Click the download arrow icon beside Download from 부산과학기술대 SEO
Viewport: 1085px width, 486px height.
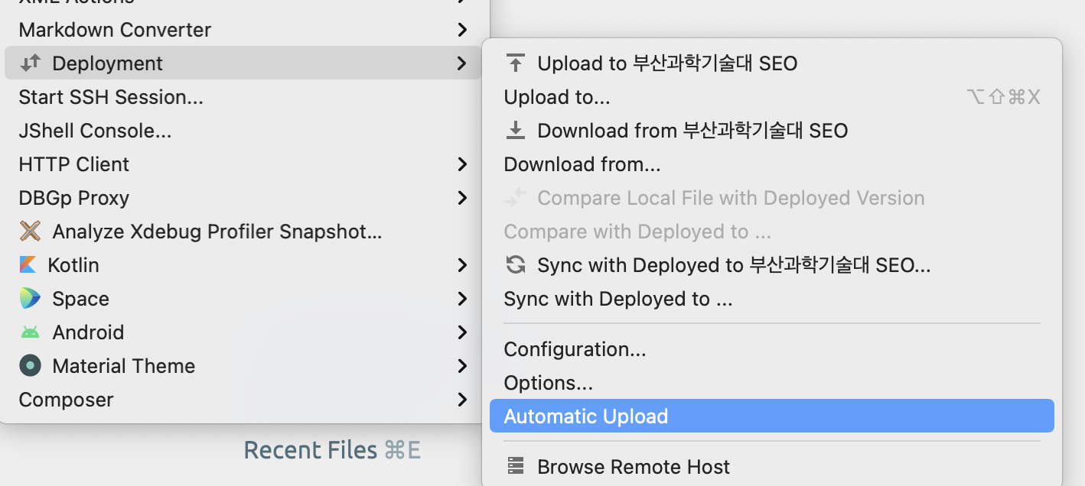pos(516,131)
